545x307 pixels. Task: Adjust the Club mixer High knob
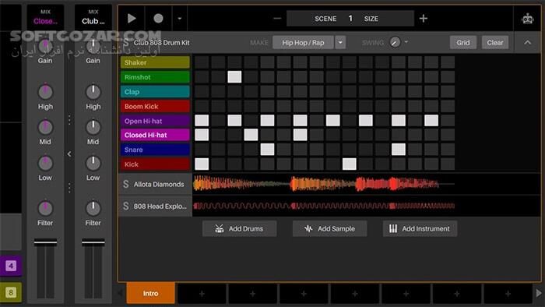click(x=93, y=92)
